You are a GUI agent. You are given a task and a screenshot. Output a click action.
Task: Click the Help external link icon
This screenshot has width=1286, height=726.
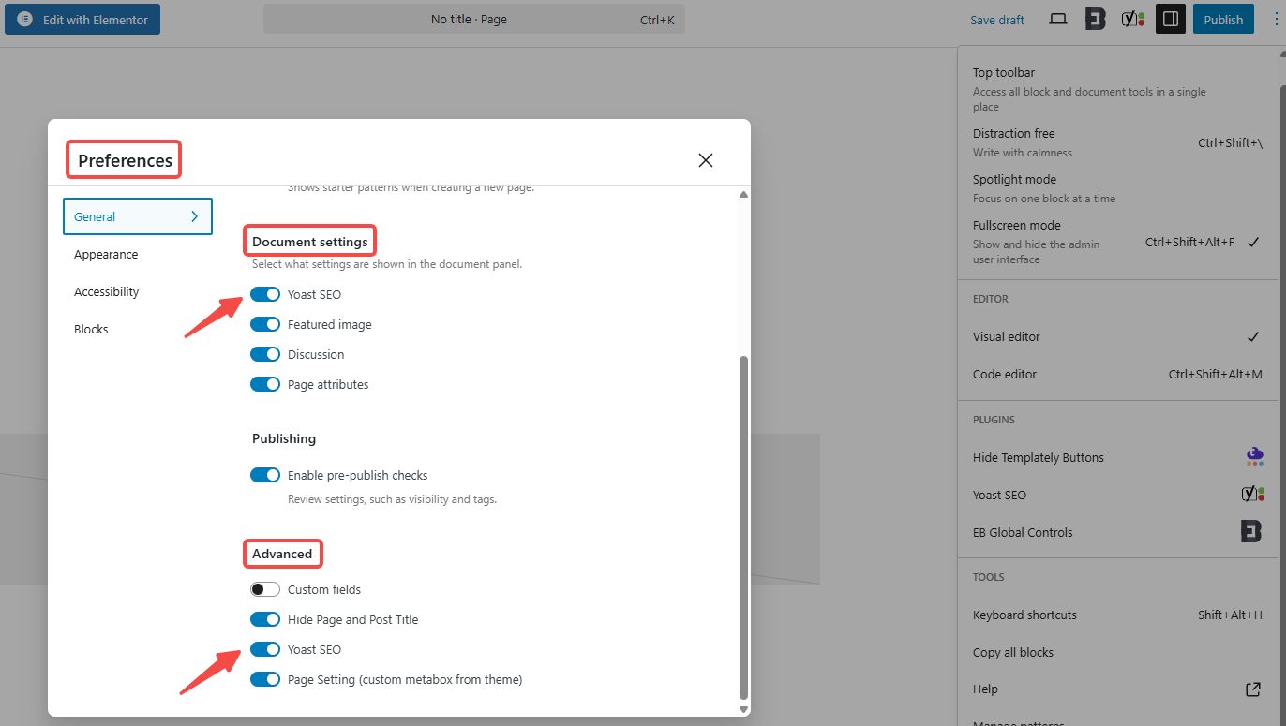1252,689
